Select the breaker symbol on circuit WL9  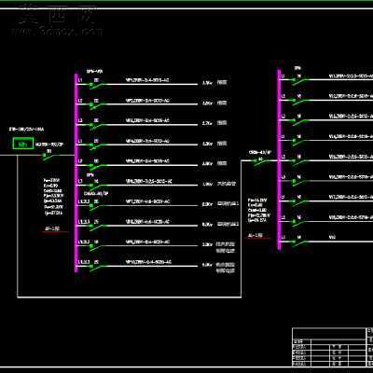click(300, 242)
